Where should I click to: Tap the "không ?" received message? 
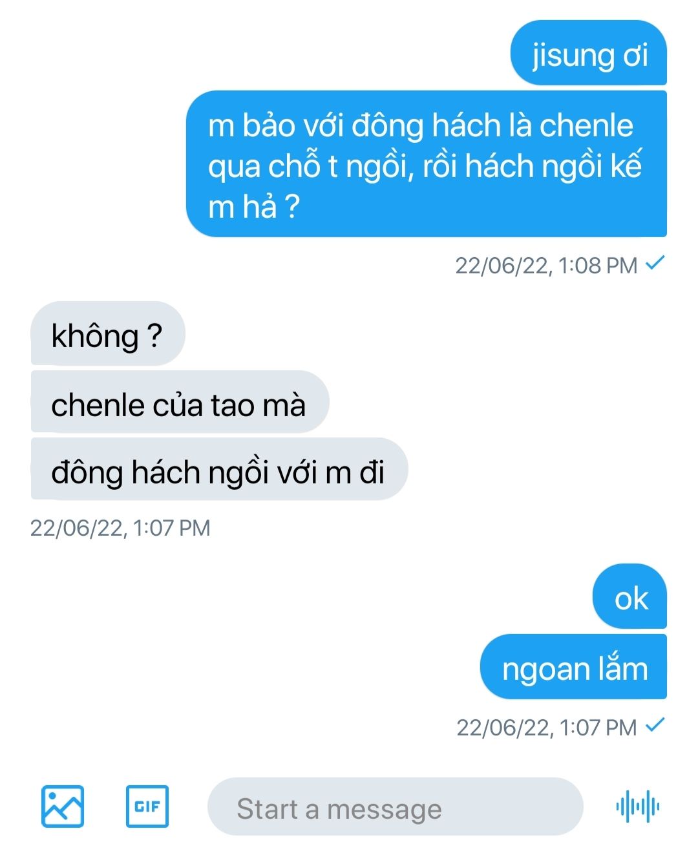[x=108, y=334]
